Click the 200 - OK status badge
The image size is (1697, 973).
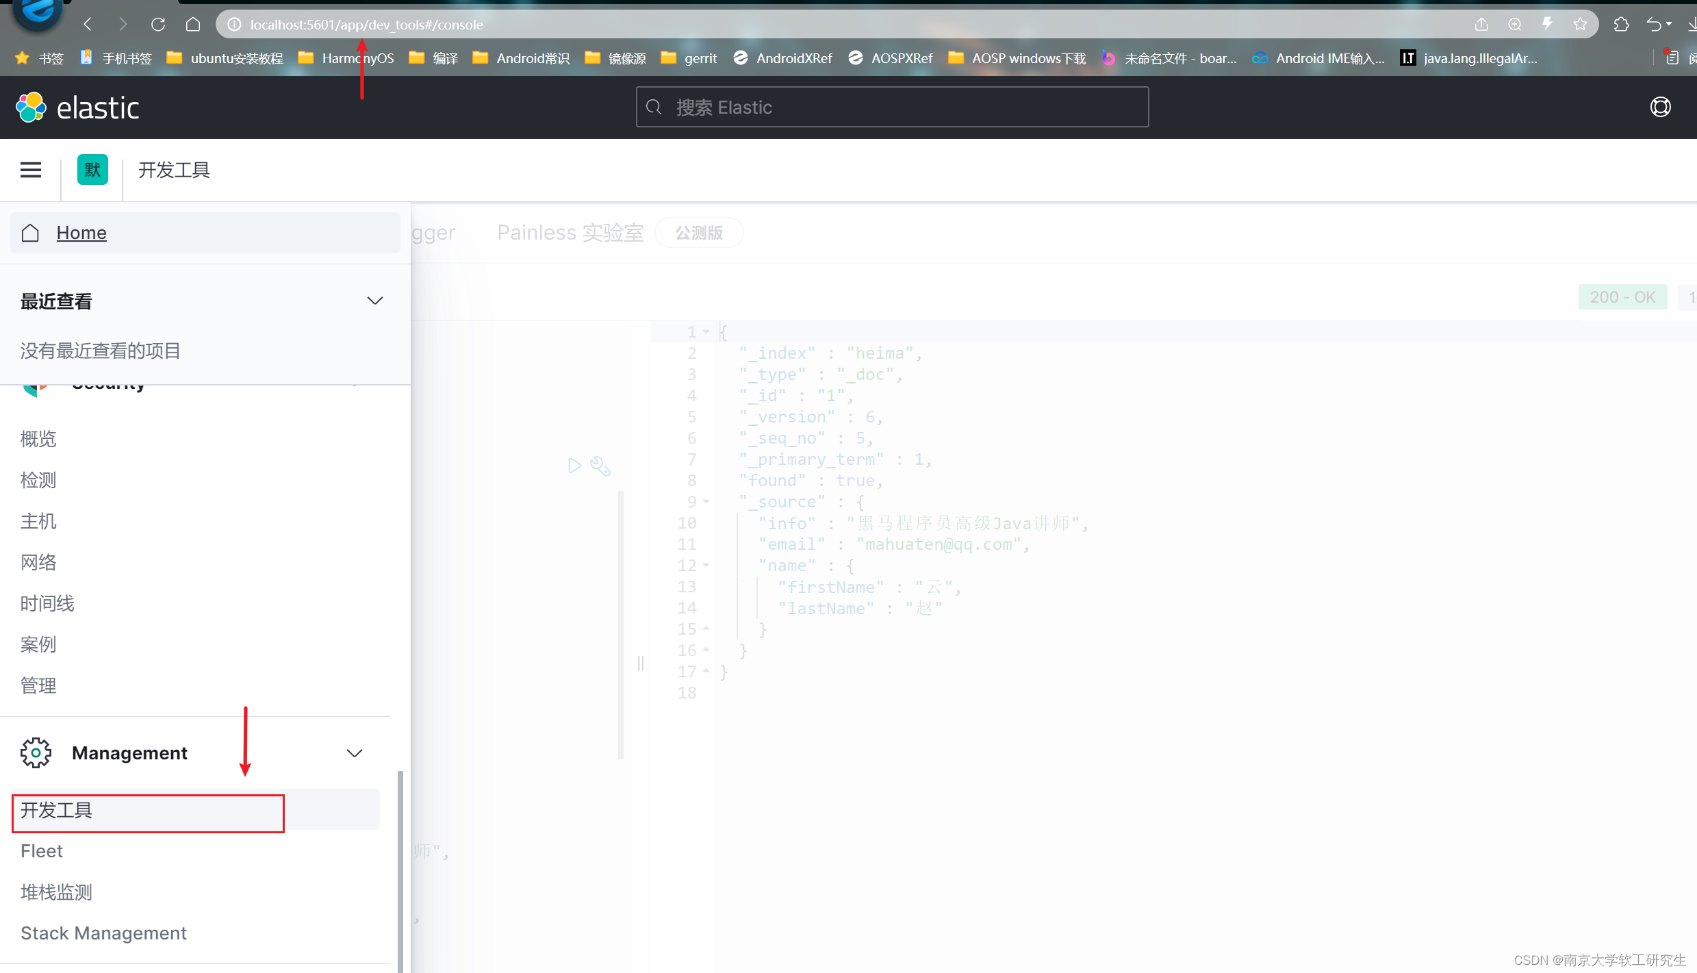click(1622, 297)
